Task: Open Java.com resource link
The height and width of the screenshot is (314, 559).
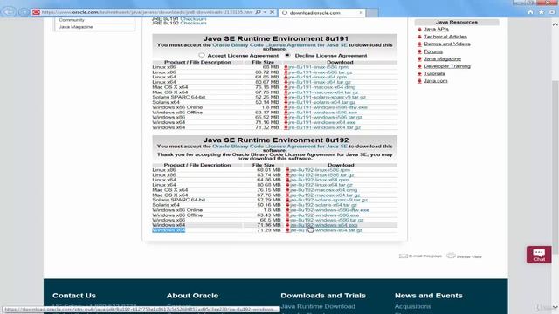Action: (x=435, y=81)
